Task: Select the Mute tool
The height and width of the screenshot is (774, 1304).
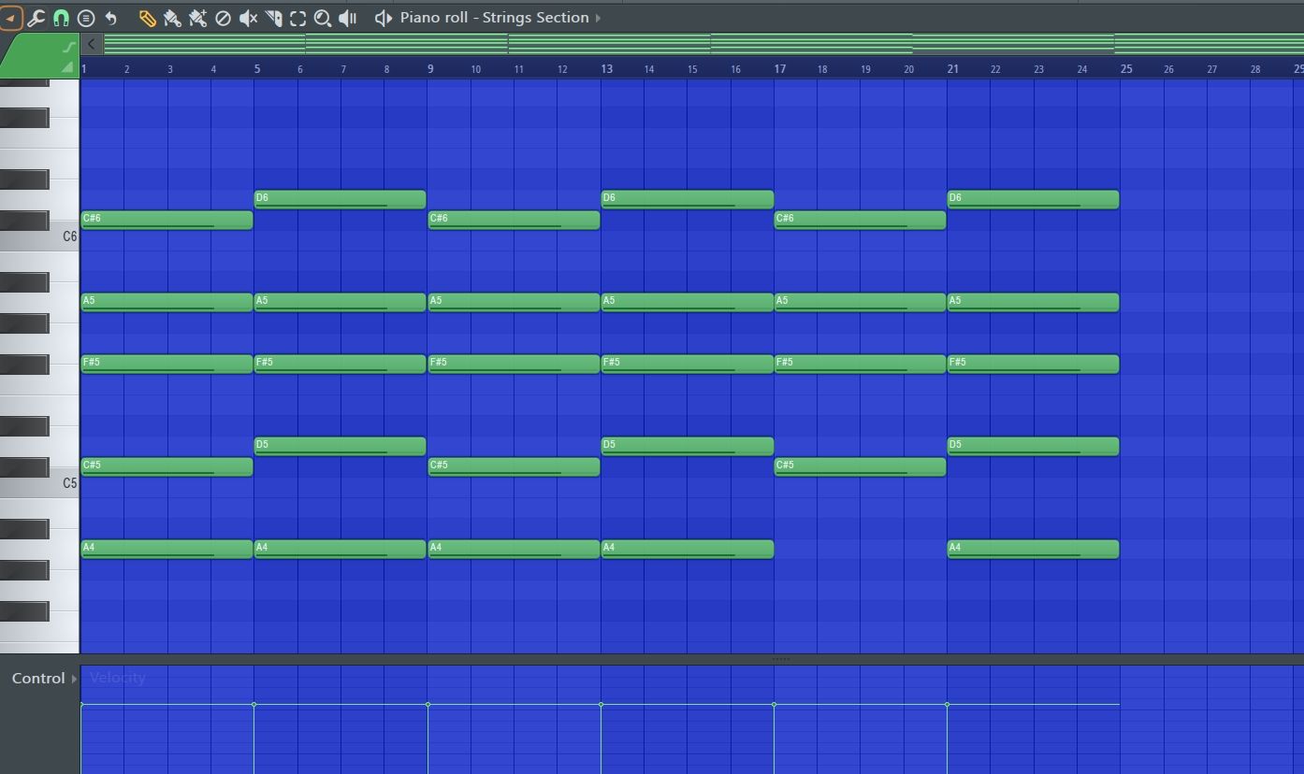Action: pos(248,18)
